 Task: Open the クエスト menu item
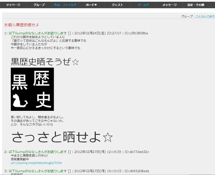click(x=117, y=5)
